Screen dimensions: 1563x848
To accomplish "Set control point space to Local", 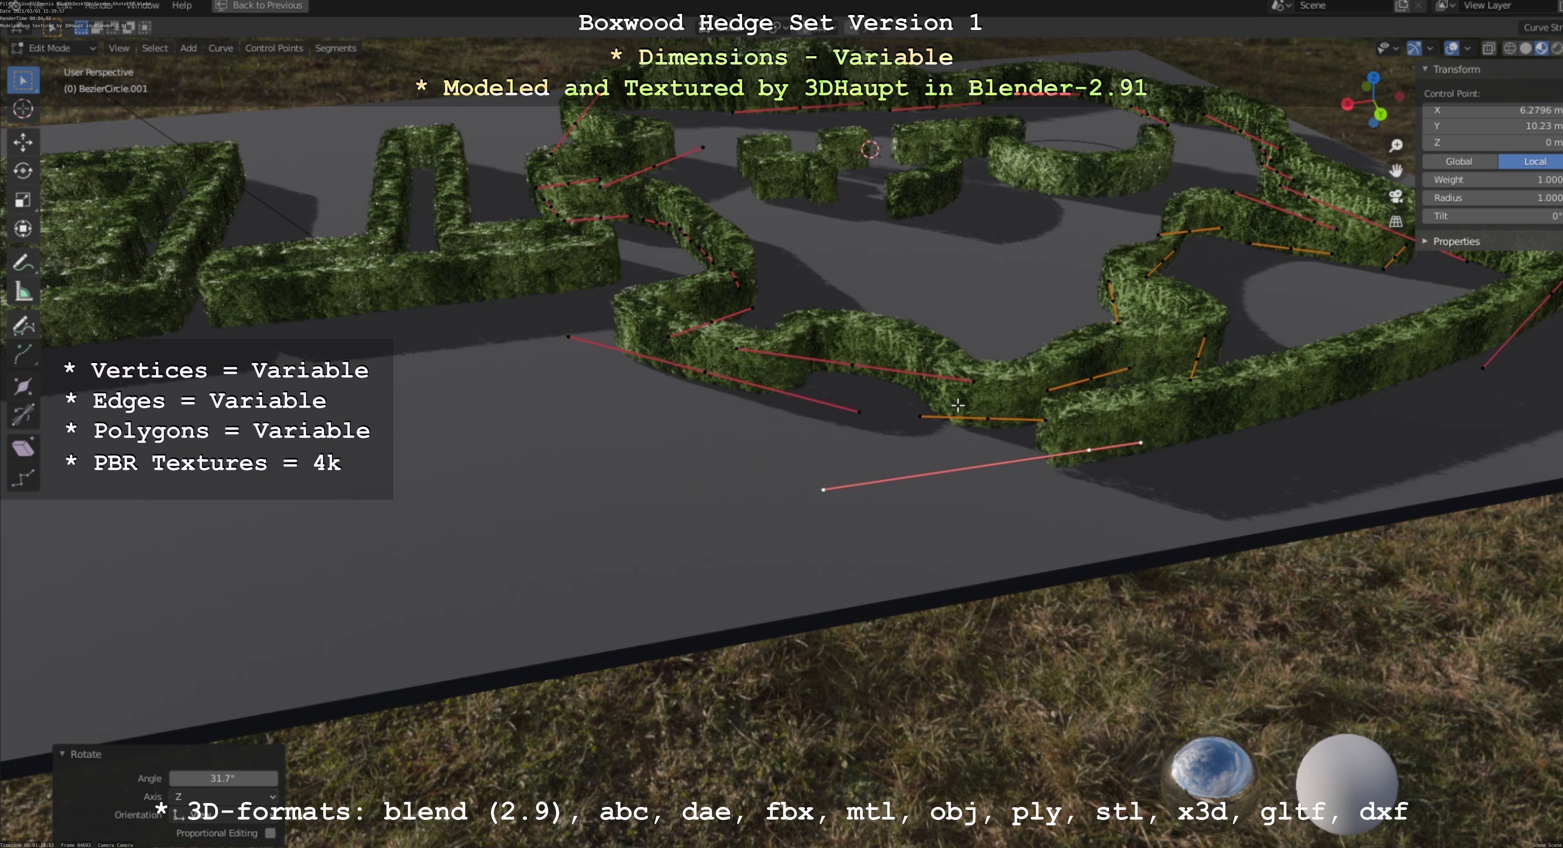I will pyautogui.click(x=1530, y=162).
